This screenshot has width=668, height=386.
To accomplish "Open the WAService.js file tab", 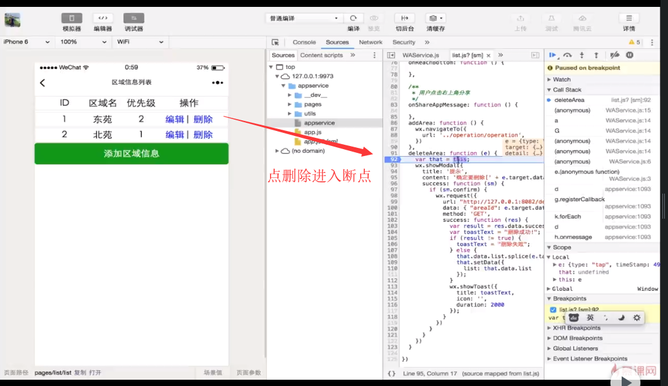I will coord(421,55).
